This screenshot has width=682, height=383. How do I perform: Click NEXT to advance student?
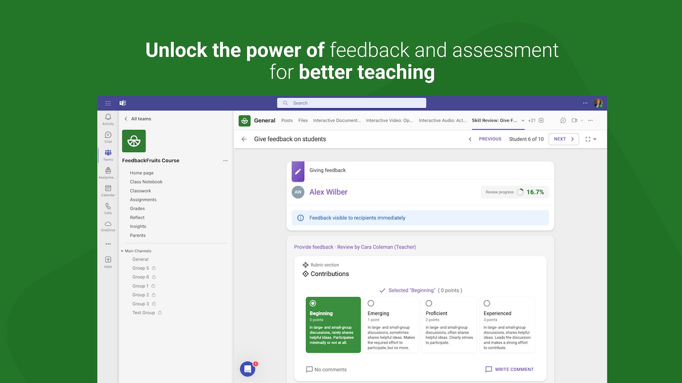pos(564,139)
